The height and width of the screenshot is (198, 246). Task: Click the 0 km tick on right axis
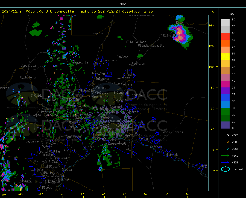214,170
